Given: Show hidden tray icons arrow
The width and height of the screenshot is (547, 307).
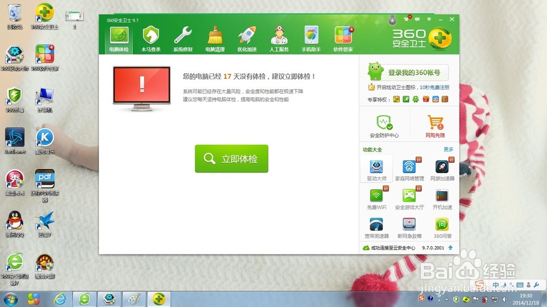Looking at the screenshot, I should tap(447, 299).
